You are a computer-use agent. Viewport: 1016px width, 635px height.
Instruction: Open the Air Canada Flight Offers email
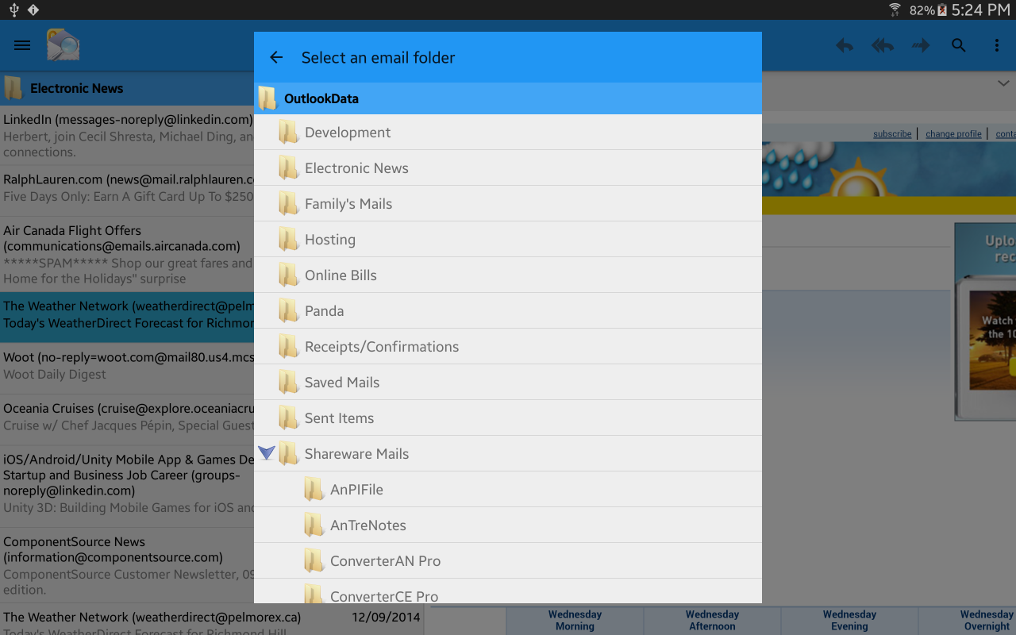(127, 255)
